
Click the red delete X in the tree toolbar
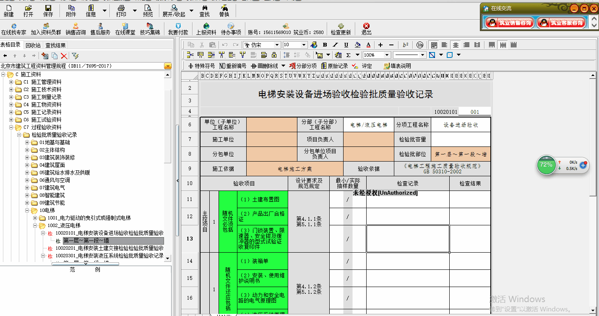pos(64,56)
